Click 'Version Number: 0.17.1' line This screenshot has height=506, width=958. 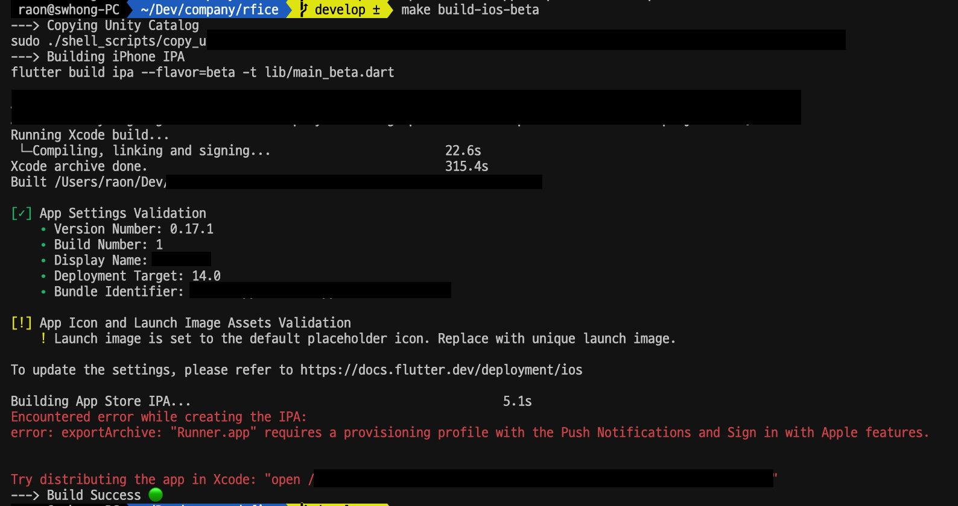[x=134, y=229]
